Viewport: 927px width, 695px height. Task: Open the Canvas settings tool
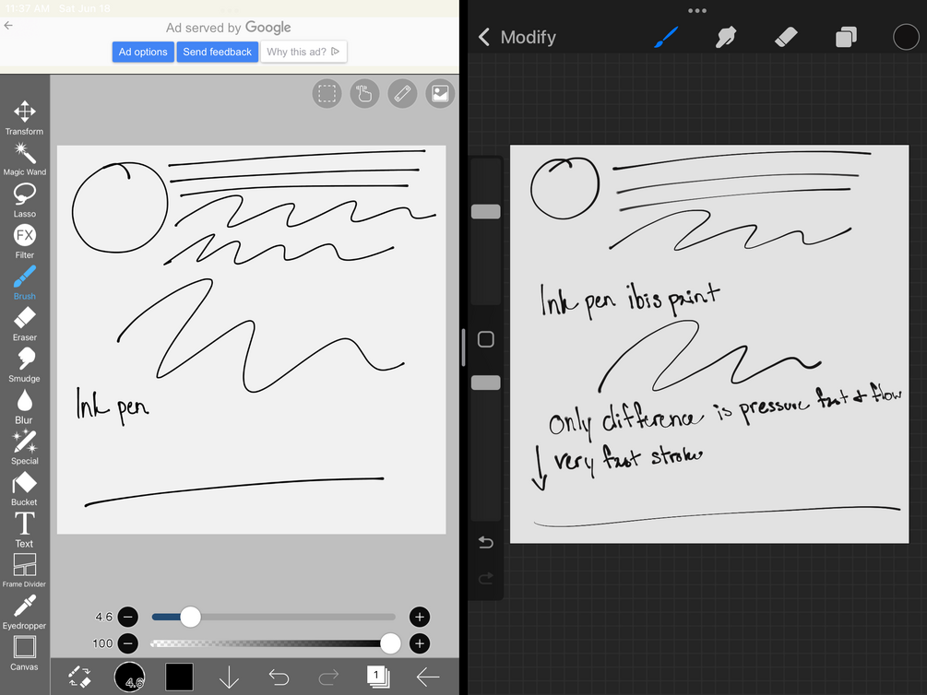24,653
